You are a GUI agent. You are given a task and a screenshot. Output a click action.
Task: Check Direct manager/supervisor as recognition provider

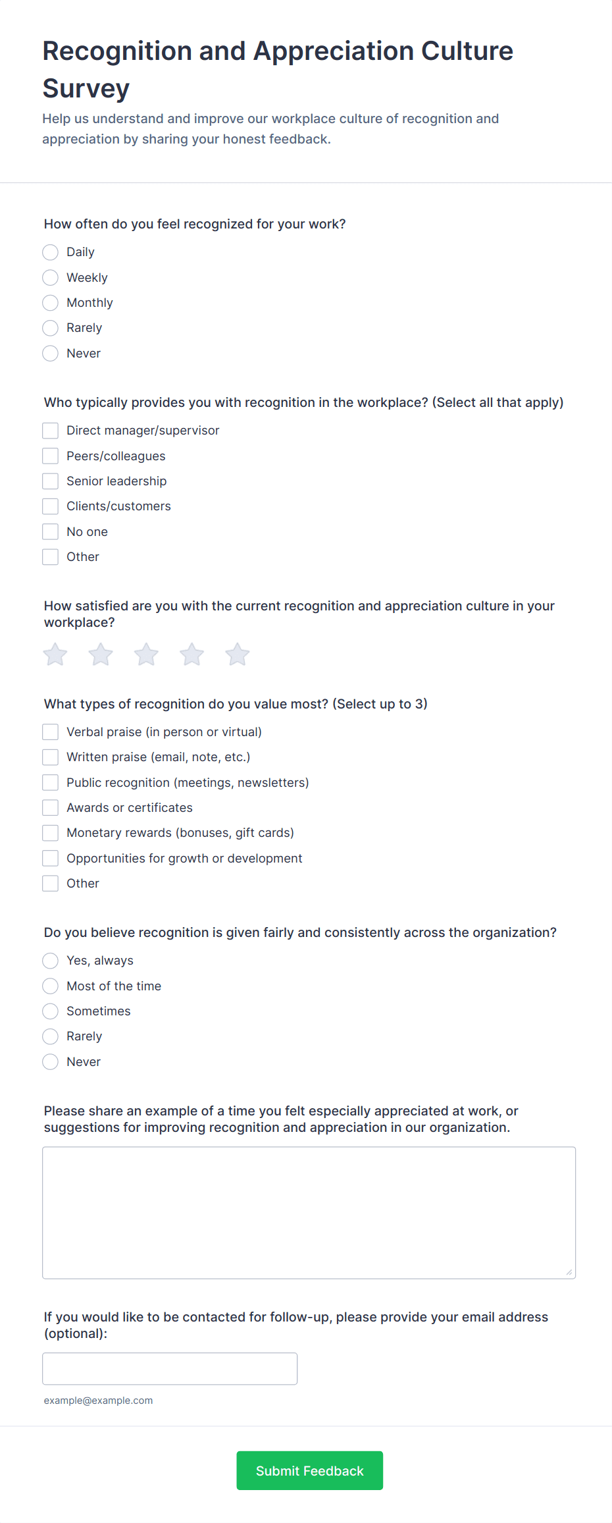click(x=50, y=430)
